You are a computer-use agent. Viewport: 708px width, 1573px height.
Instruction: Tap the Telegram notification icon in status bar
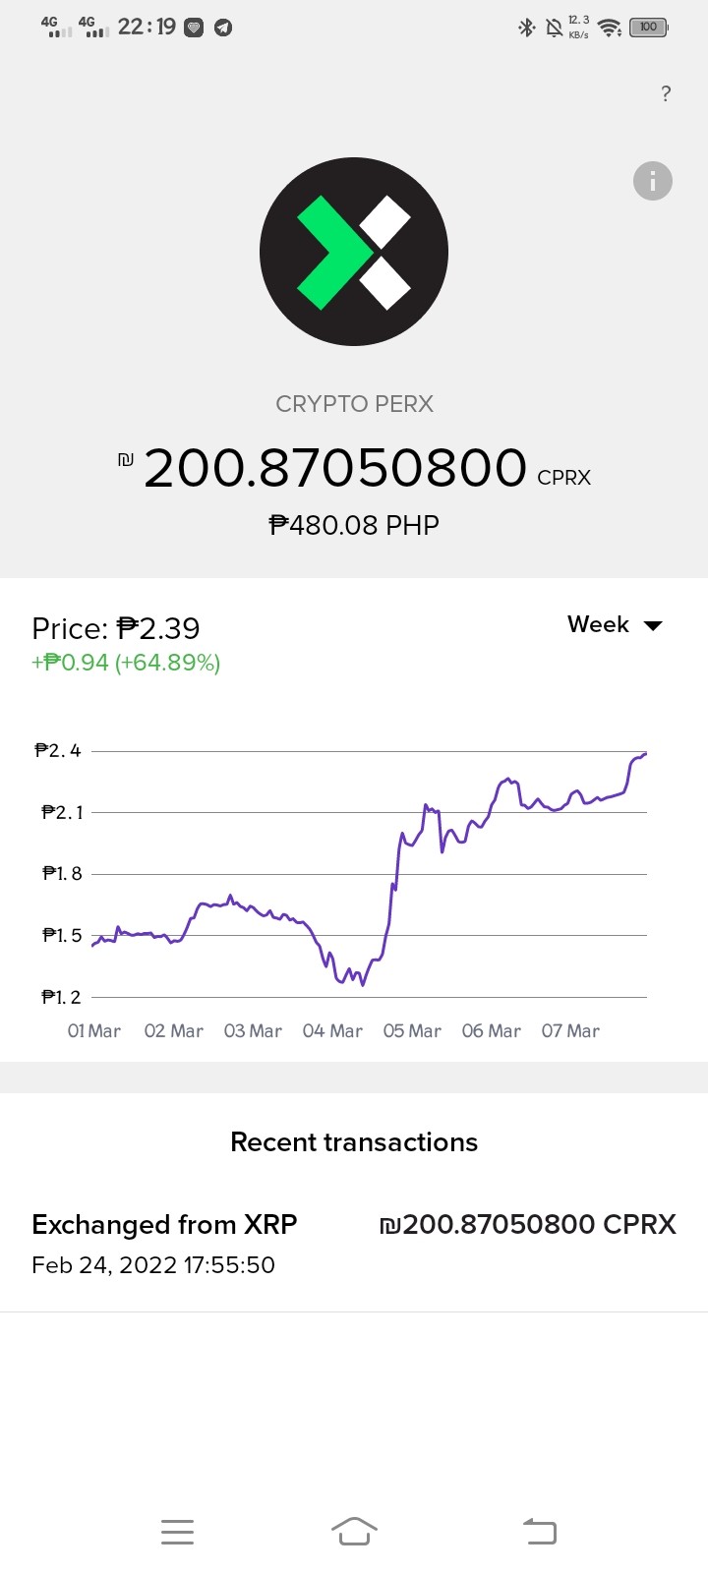223,28
